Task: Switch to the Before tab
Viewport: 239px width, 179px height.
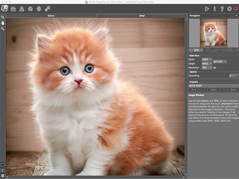Action: click(51, 16)
